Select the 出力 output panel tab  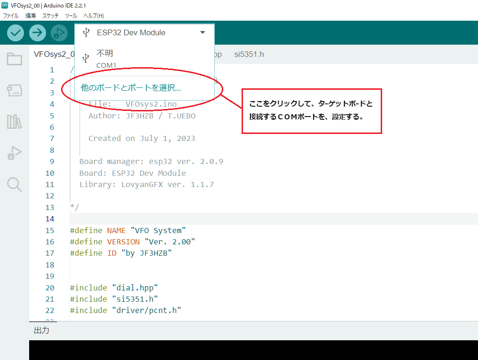(41, 330)
